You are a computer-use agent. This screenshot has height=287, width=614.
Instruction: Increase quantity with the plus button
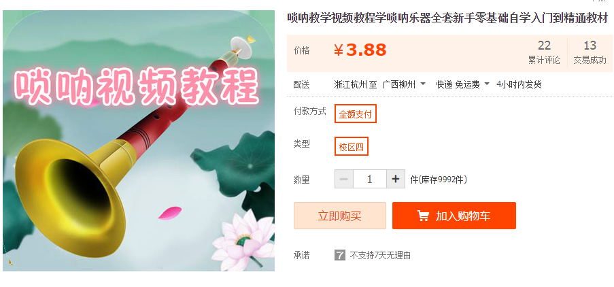396,180
